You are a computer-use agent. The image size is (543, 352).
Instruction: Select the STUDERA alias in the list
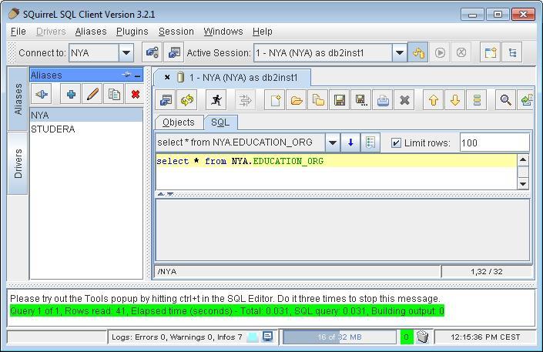86,129
